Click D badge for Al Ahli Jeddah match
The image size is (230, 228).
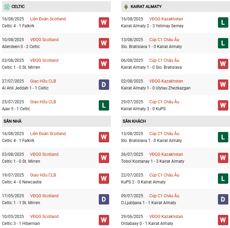click(x=104, y=85)
